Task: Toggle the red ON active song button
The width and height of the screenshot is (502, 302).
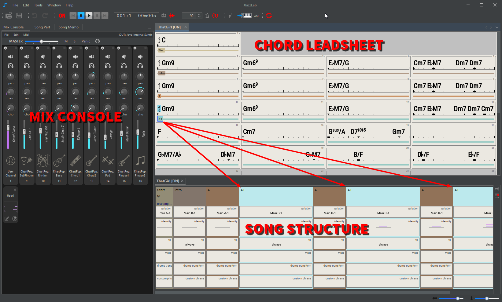Action: tap(62, 16)
